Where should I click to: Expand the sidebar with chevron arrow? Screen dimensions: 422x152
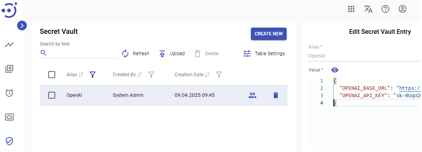[x=22, y=26]
